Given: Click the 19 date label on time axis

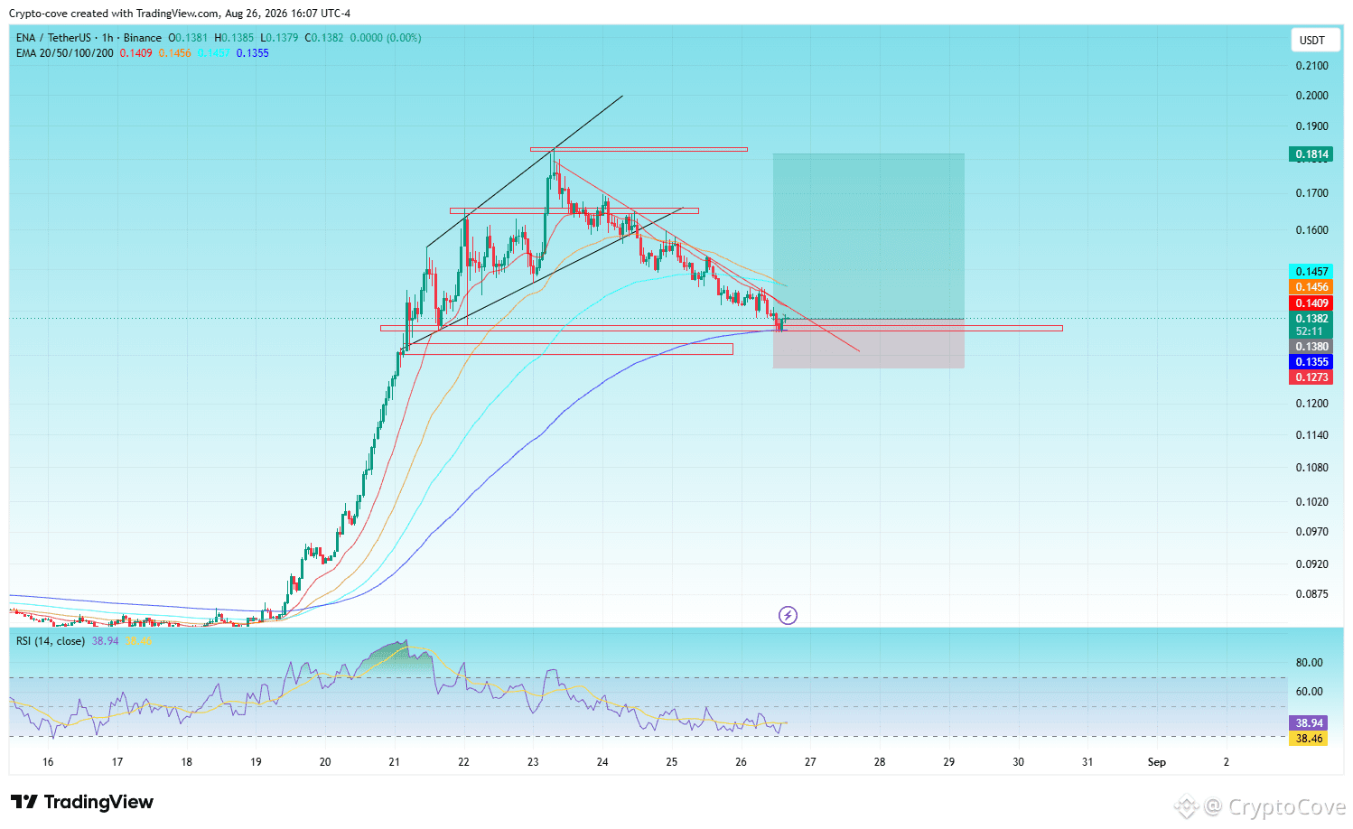Looking at the screenshot, I should 256,762.
